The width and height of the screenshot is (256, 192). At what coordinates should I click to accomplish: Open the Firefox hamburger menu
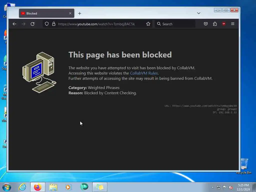pos(233,24)
